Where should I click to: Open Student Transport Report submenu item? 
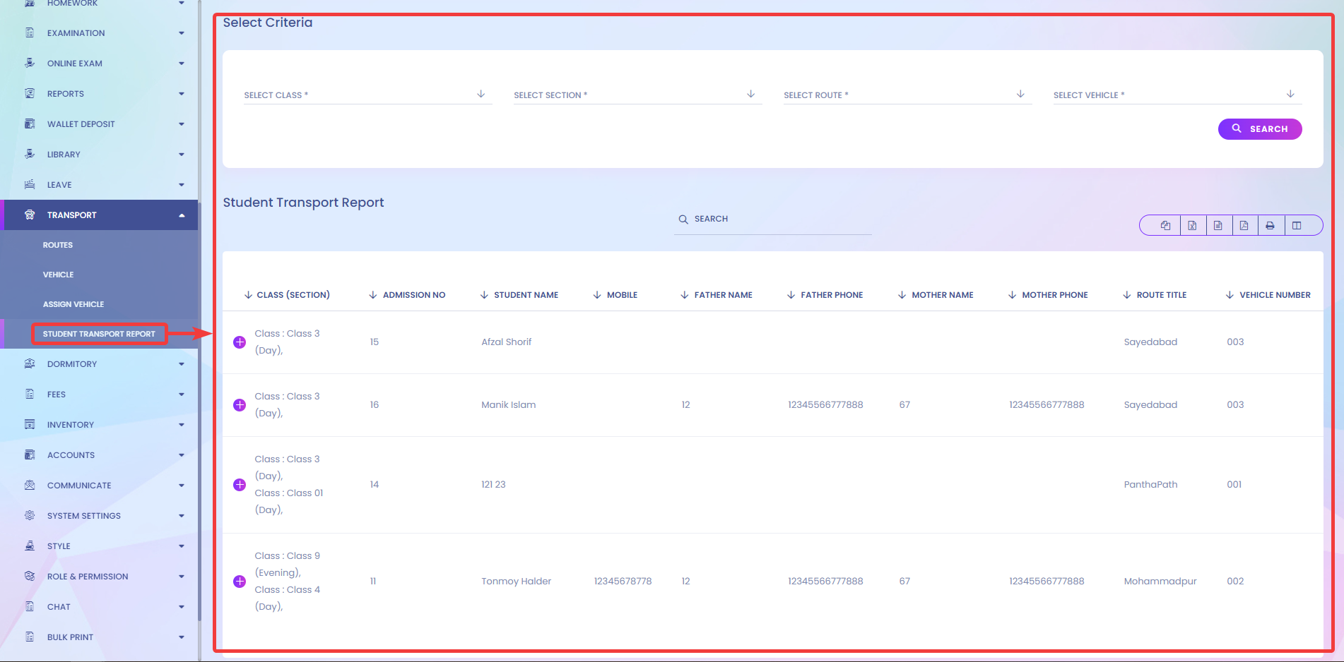tap(99, 334)
